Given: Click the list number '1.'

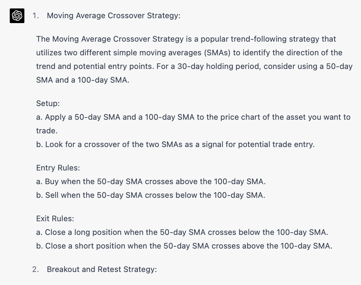Looking at the screenshot, I should click(x=36, y=16).
